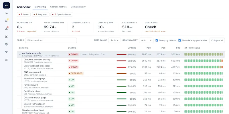This screenshot has width=229, height=114.
Task: Click the Open Incidents 1 critical text
Action: [x=76, y=32]
